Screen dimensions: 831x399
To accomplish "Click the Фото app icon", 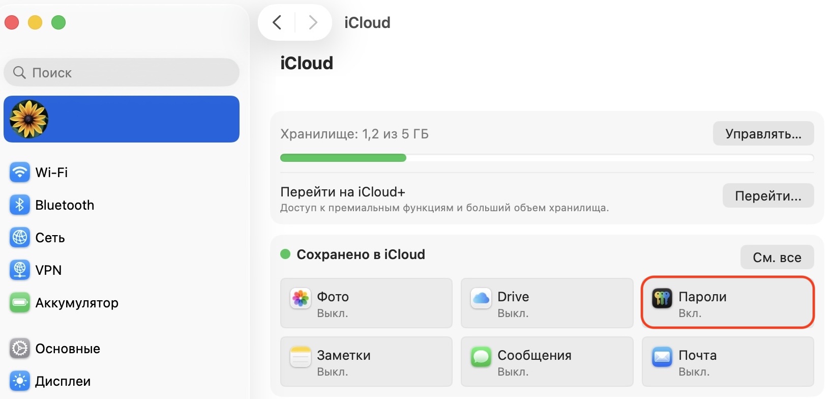I will [x=301, y=298].
